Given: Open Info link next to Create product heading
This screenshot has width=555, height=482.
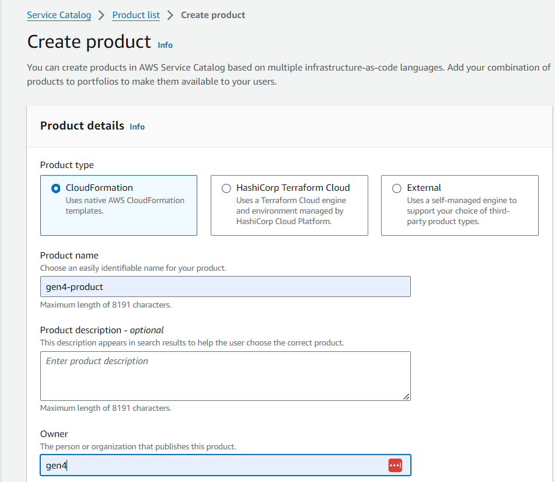Looking at the screenshot, I should coord(165,46).
